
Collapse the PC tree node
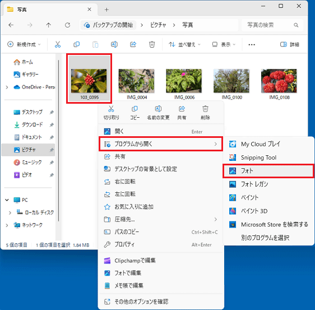point(7,200)
